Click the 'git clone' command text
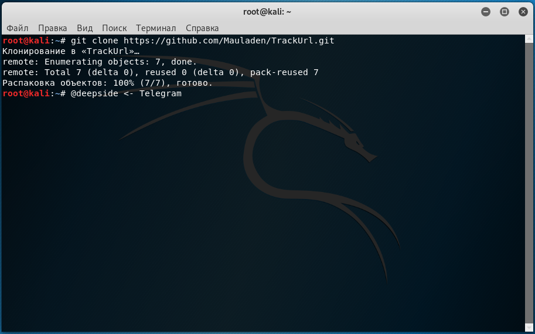Image resolution: width=535 pixels, height=334 pixels. (x=94, y=41)
